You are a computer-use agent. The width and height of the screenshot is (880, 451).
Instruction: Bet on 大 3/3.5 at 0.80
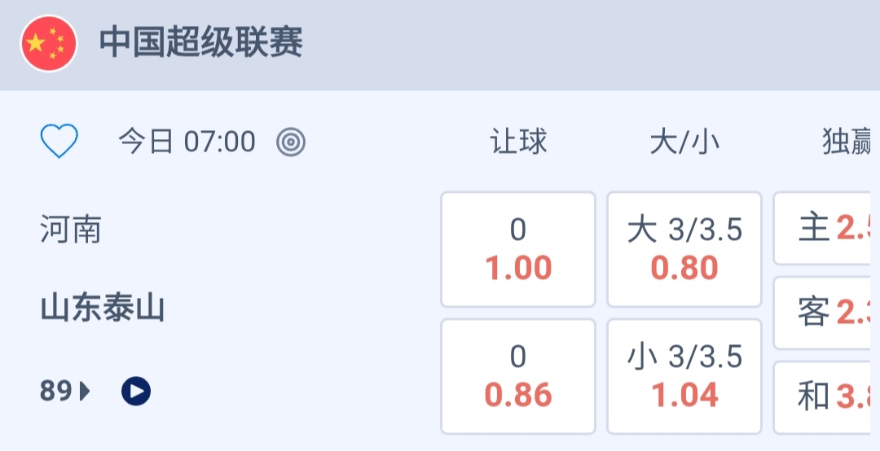click(684, 249)
